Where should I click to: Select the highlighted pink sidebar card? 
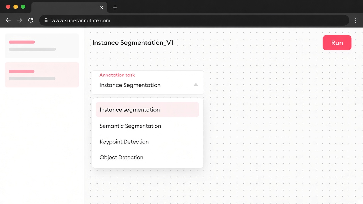pyautogui.click(x=42, y=75)
